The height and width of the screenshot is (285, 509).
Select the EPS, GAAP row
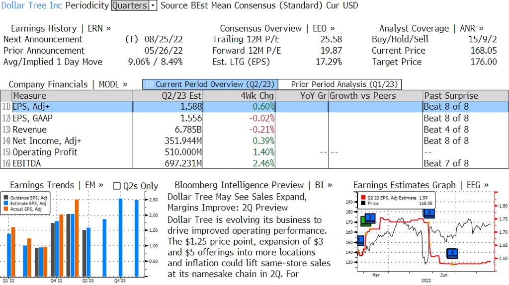254,118
